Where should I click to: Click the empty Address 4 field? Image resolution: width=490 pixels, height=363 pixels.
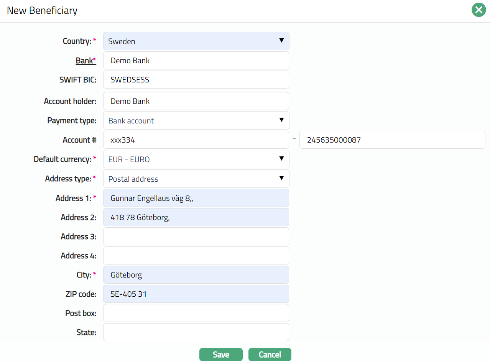196,256
